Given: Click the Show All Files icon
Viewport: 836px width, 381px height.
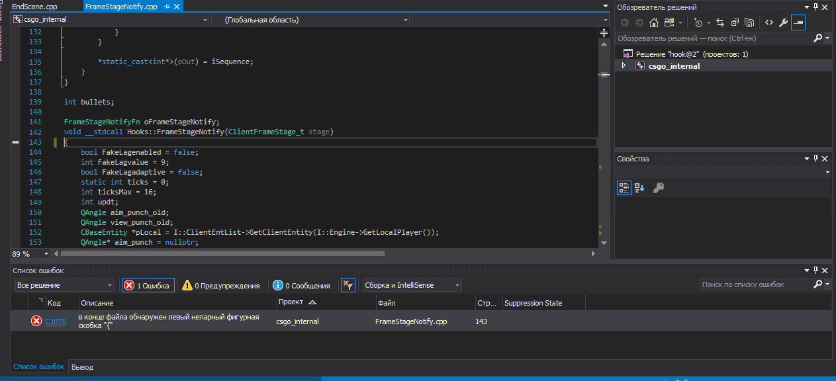Looking at the screenshot, I should pyautogui.click(x=751, y=22).
